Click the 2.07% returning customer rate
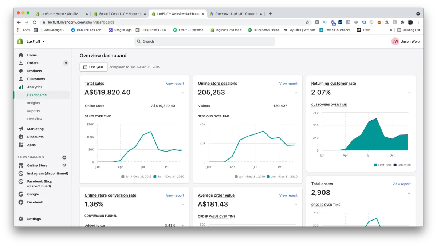This screenshot has height=246, width=437. tap(321, 93)
